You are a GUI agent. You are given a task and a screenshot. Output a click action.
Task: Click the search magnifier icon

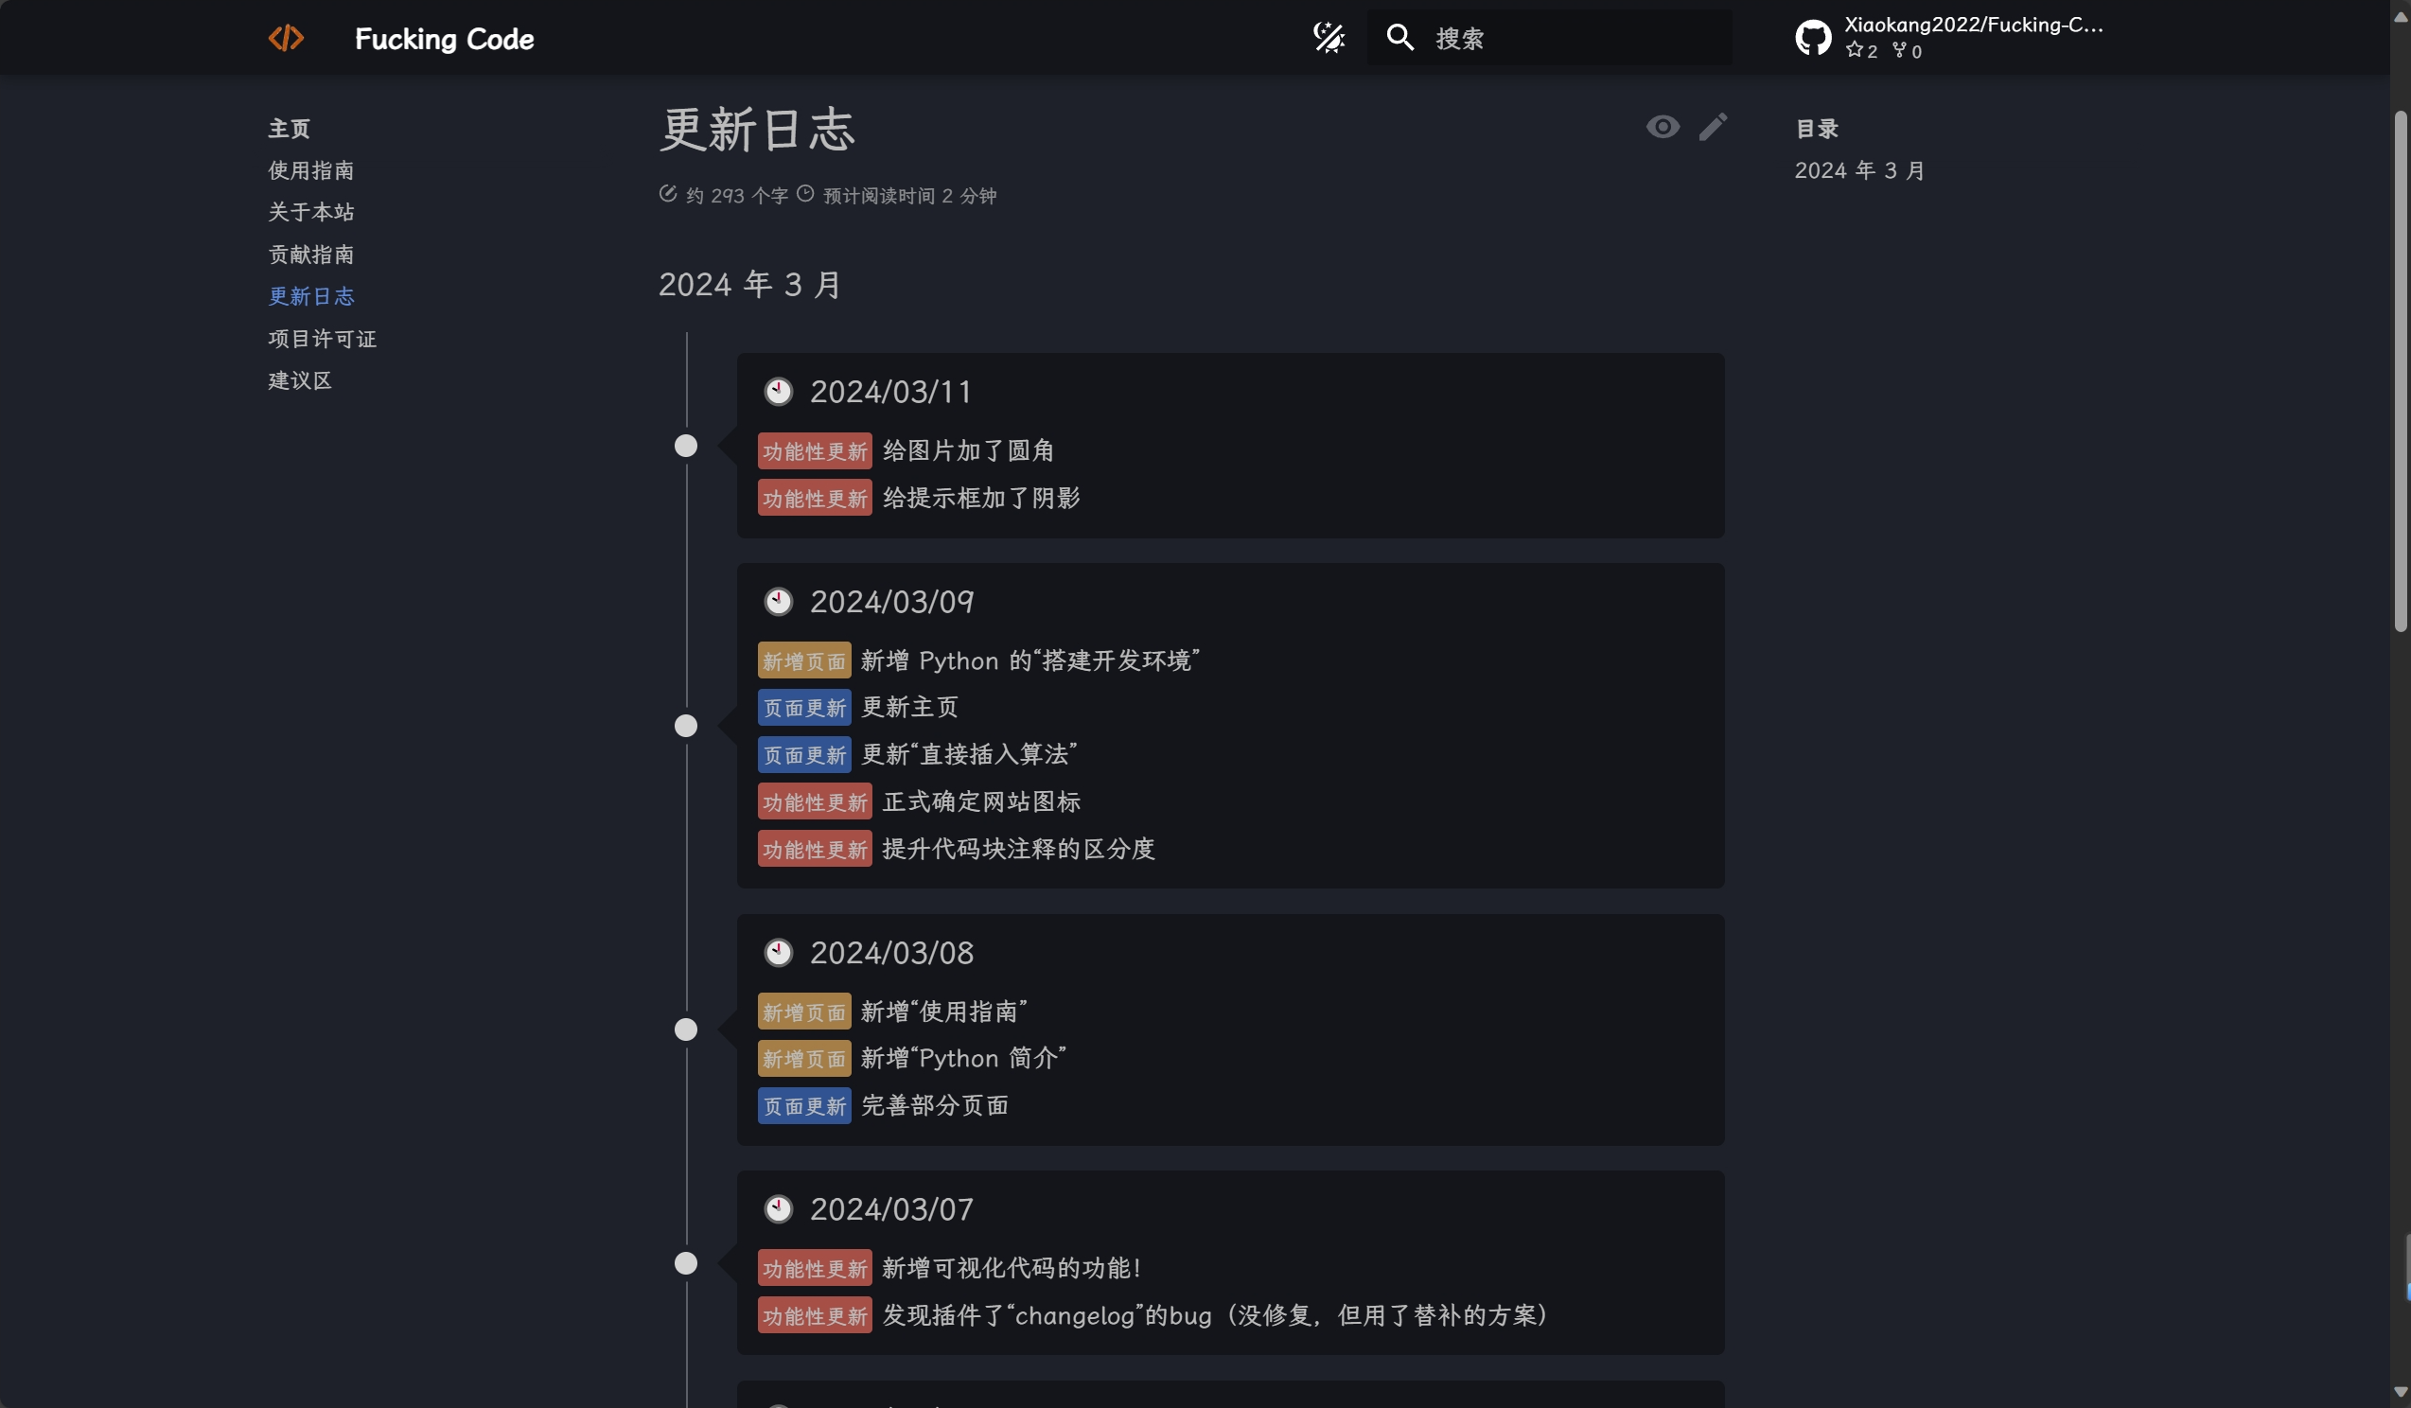pyautogui.click(x=1399, y=38)
